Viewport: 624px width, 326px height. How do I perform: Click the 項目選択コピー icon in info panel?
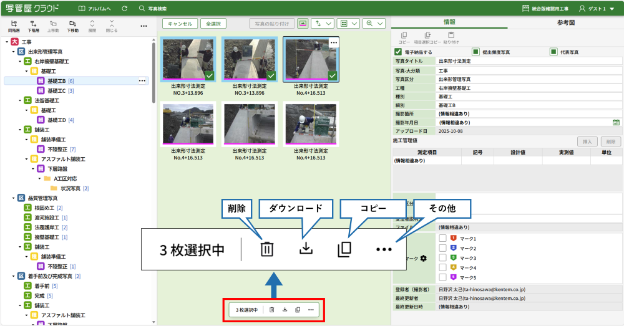427,37
